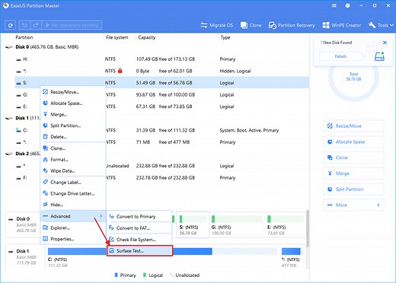
Task: Click the Disk 1 label in disk map
Action: [x=23, y=251]
